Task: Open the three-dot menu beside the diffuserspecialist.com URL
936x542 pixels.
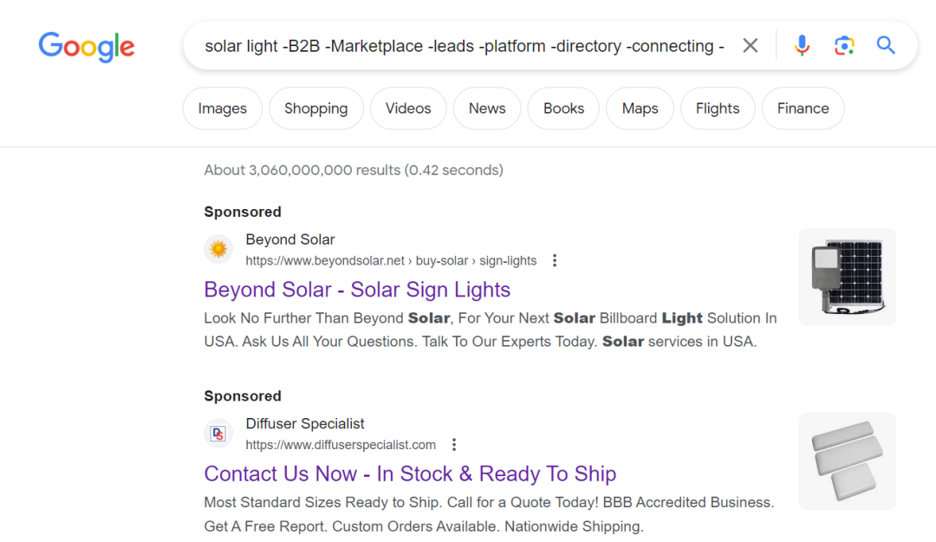Action: tap(453, 445)
